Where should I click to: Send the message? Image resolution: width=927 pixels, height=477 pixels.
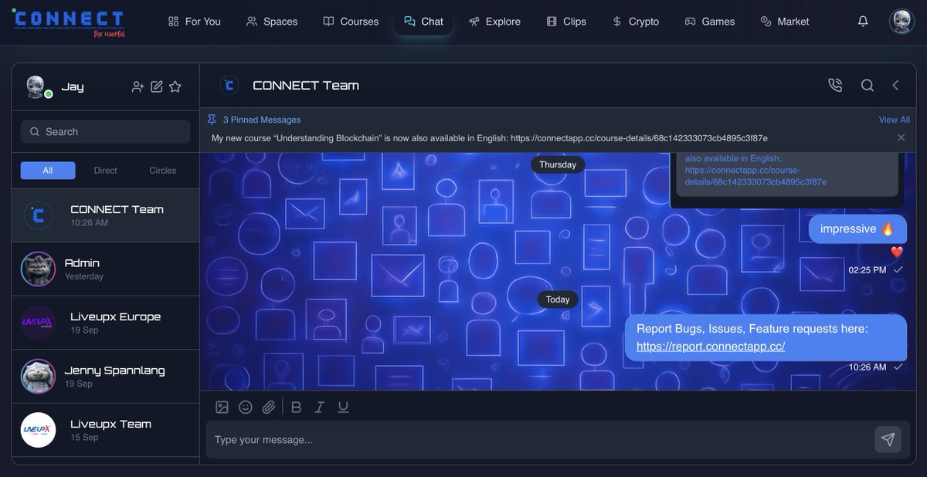click(x=888, y=439)
